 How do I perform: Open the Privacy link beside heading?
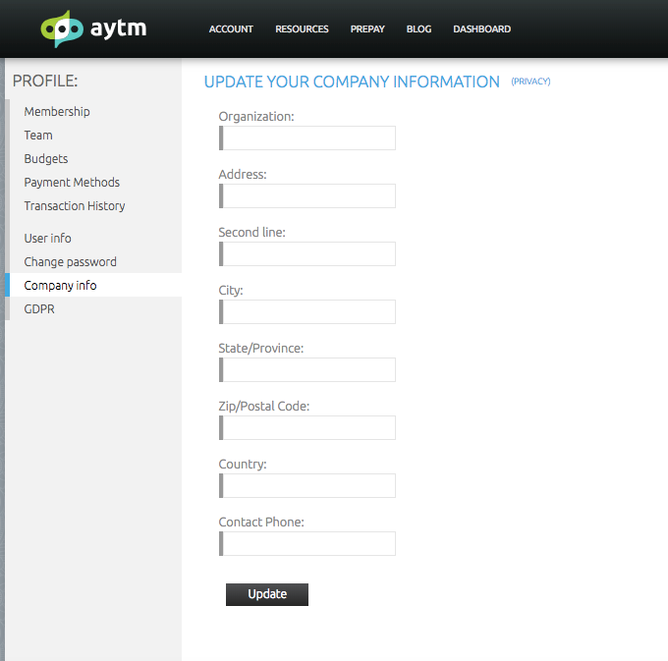[x=530, y=82]
